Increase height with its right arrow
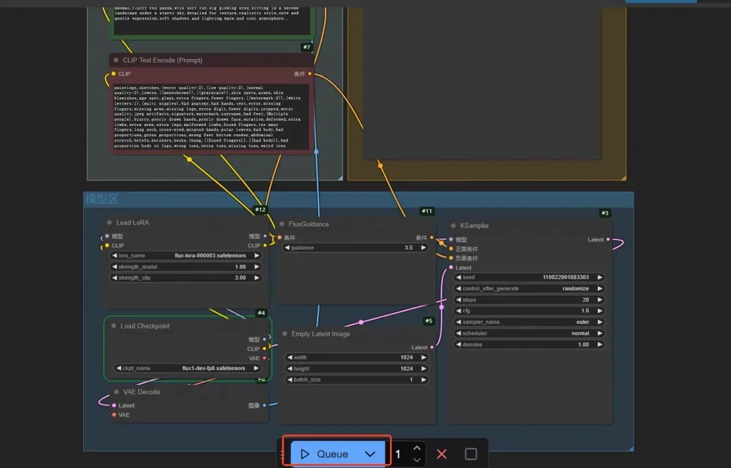The image size is (731, 468). pyautogui.click(x=423, y=369)
